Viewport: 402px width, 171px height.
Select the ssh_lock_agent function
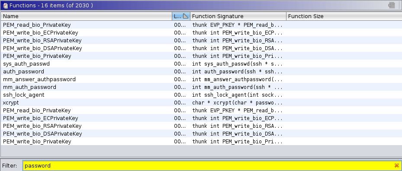point(24,95)
